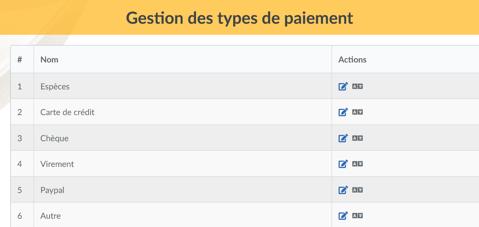Open translations for Espèces row
This screenshot has height=227, width=479.
point(357,86)
